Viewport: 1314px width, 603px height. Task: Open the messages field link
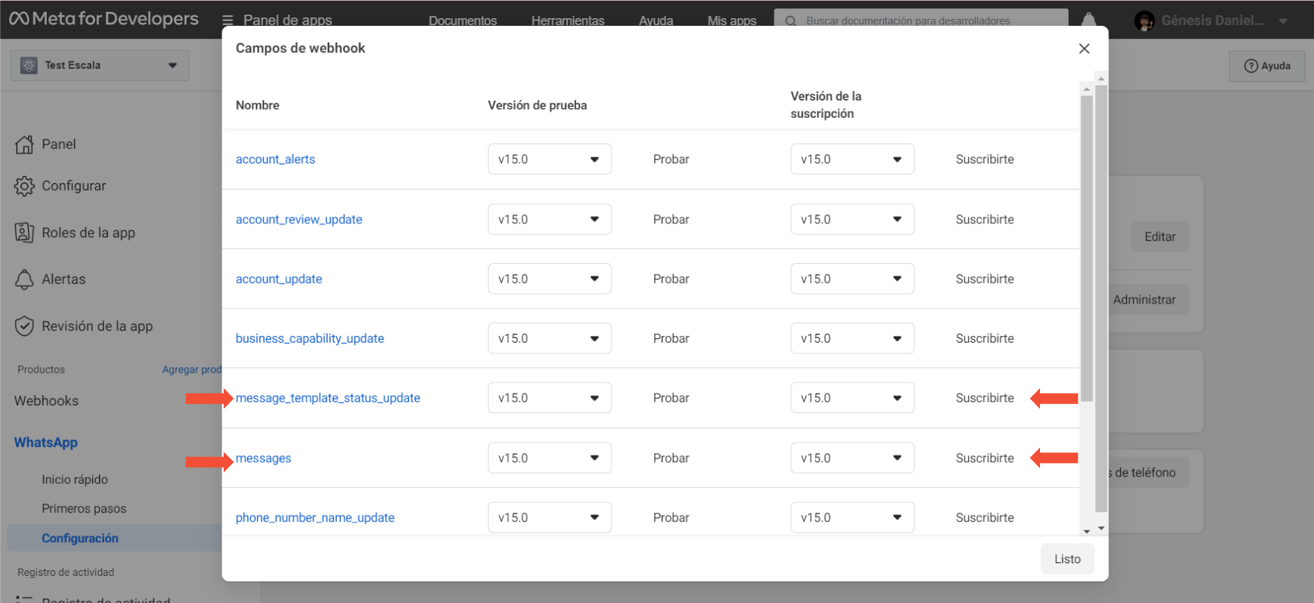[263, 458]
